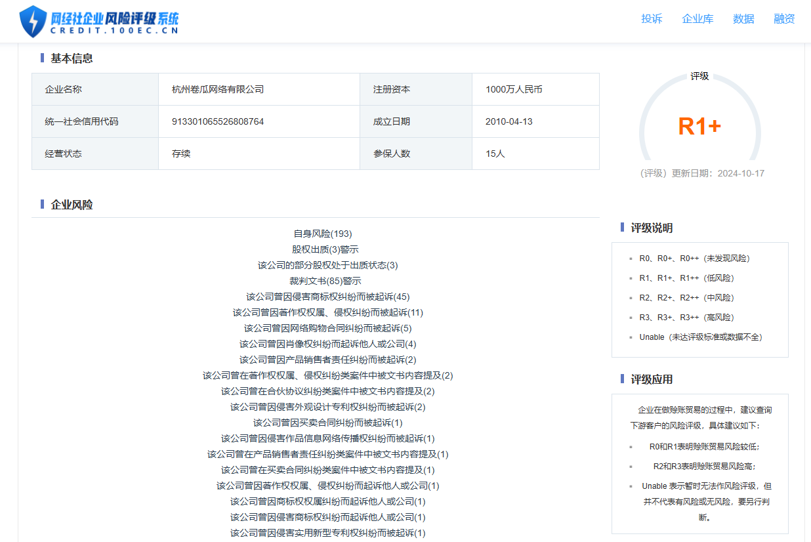Click the 网络购物合同纠纷而被起诉(5) item
Screen dimensions: 811x542
(327, 328)
